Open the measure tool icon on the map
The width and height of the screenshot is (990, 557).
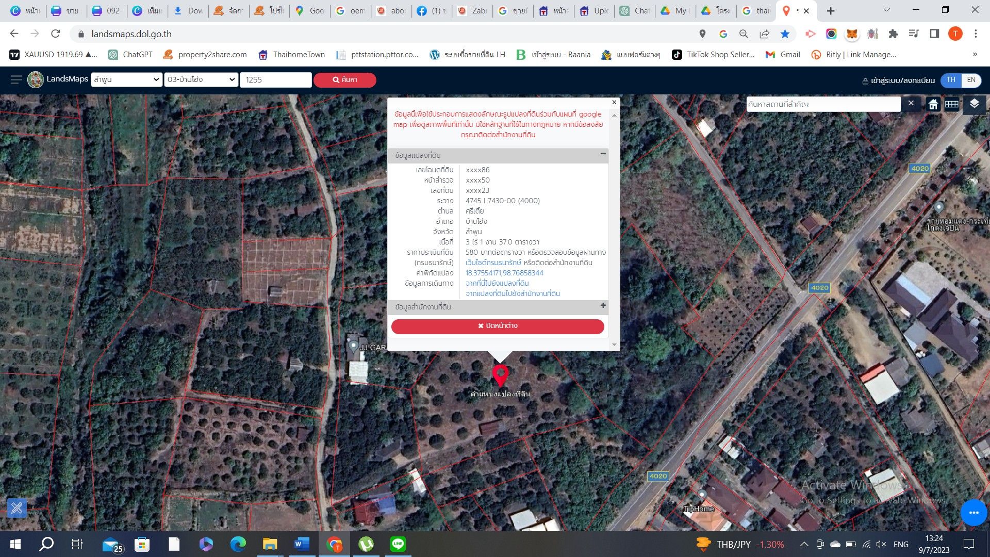pyautogui.click(x=16, y=509)
